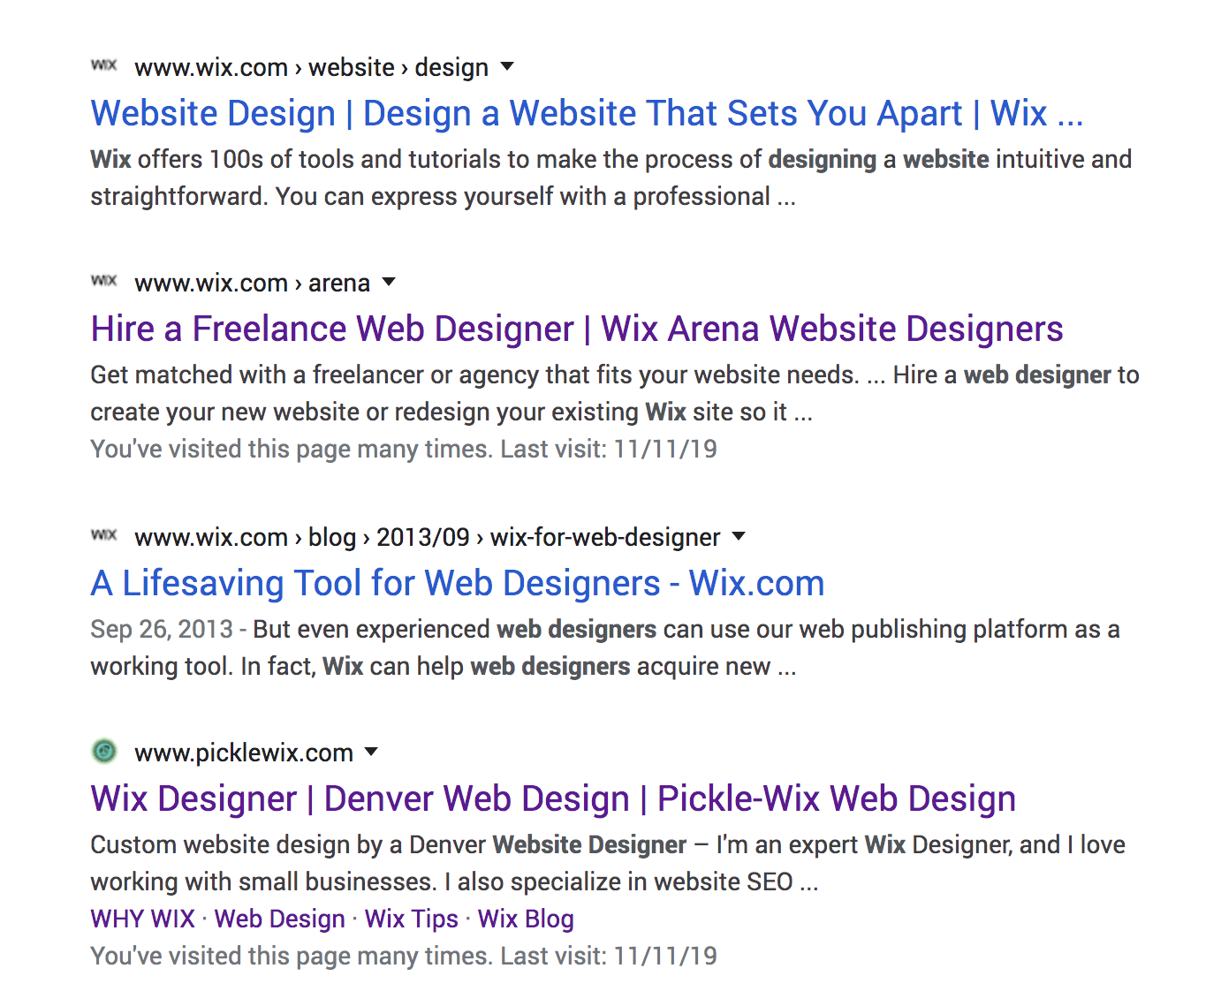Follow the Web Design sitelink
The height and width of the screenshot is (991, 1221).
tap(279, 919)
